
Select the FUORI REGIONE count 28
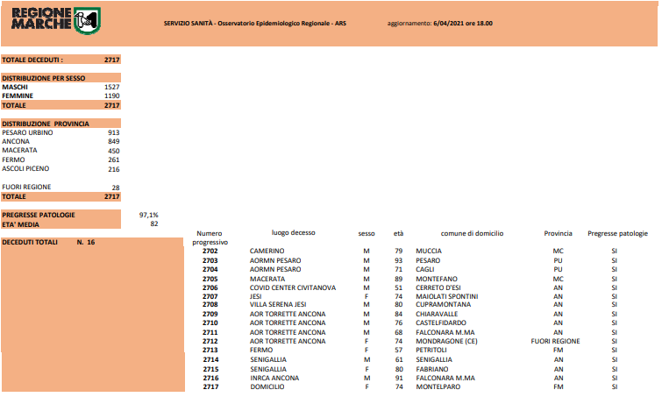(116, 188)
